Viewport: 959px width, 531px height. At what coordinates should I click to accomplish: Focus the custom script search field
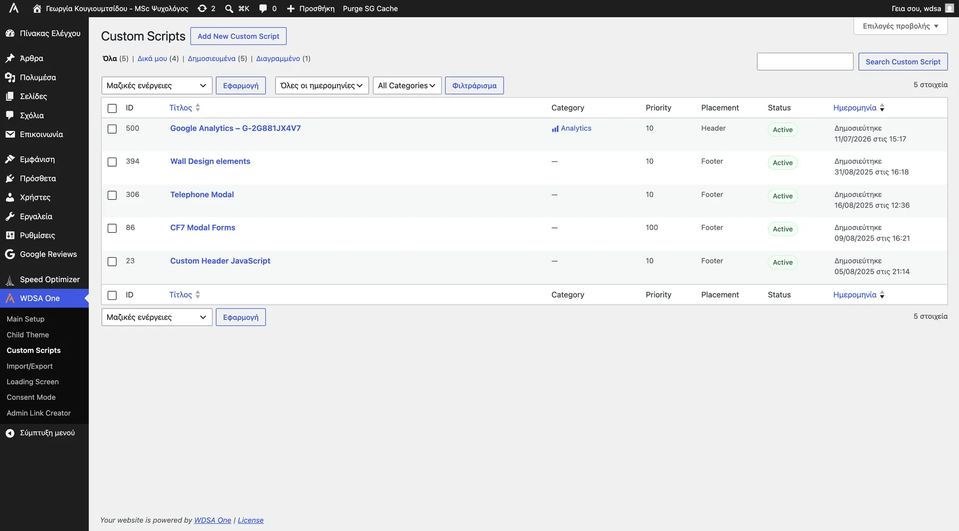click(x=805, y=61)
